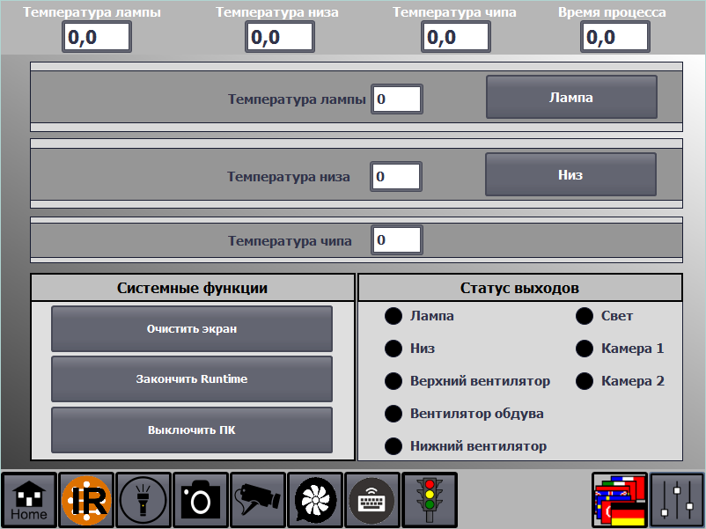Open the traffic light status icon
The height and width of the screenshot is (529, 706).
(429, 500)
